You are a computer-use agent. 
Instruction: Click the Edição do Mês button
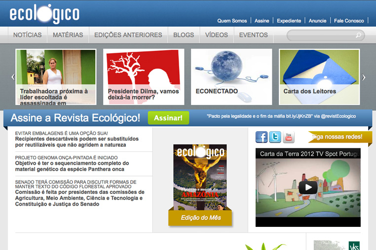pos(200,217)
